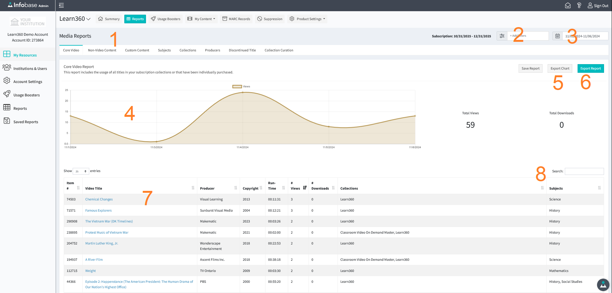Open the mail inbox icon in top bar
This screenshot has width=612, height=293.
click(x=568, y=5)
